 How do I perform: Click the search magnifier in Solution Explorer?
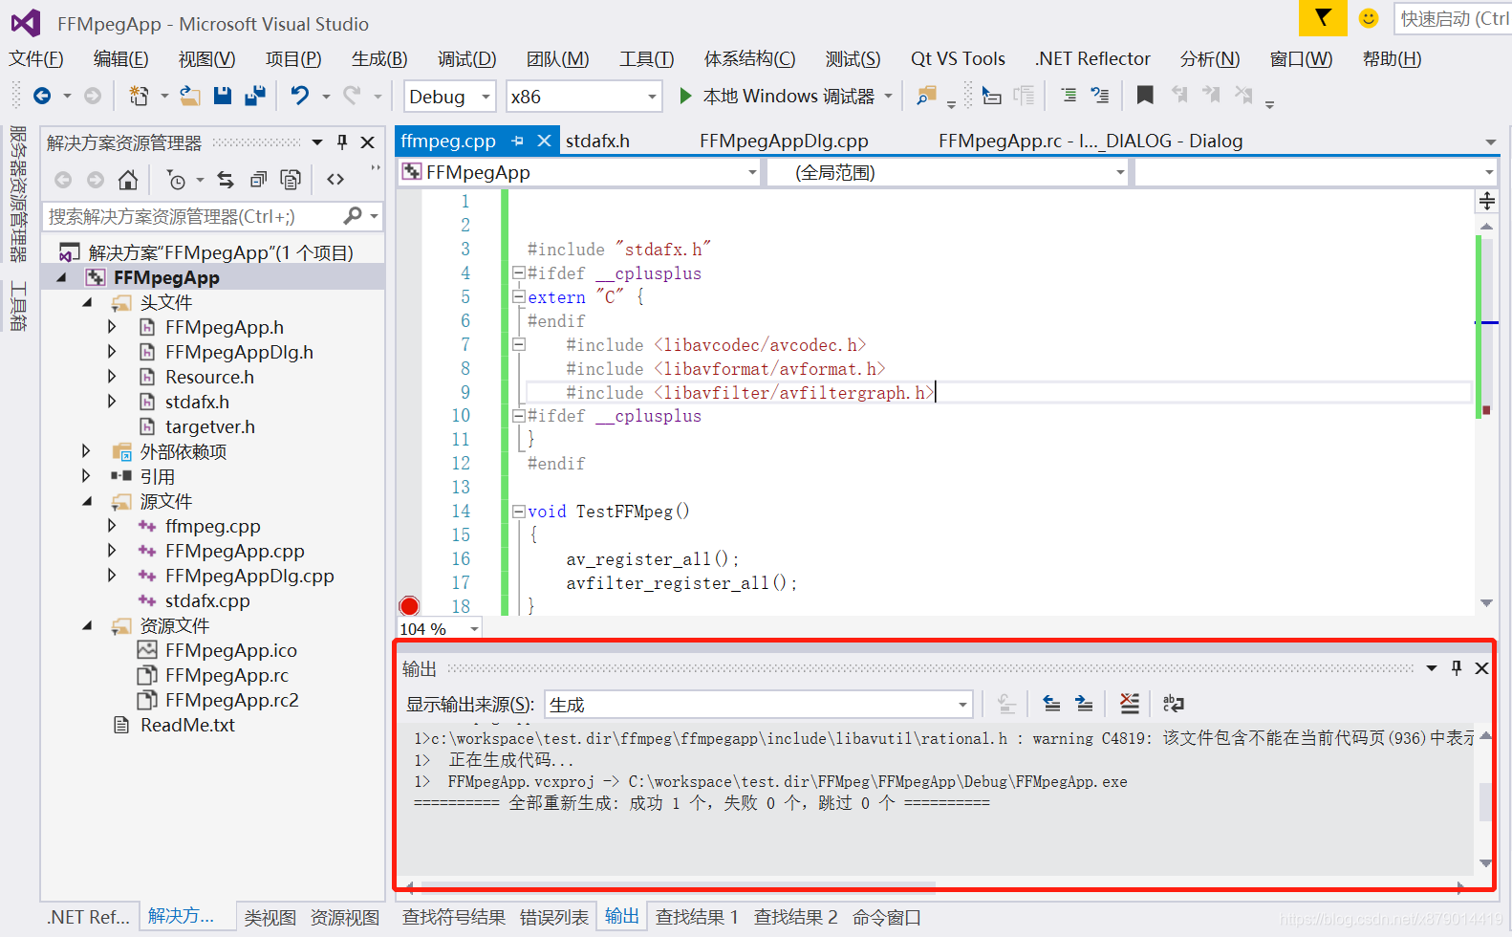353,216
